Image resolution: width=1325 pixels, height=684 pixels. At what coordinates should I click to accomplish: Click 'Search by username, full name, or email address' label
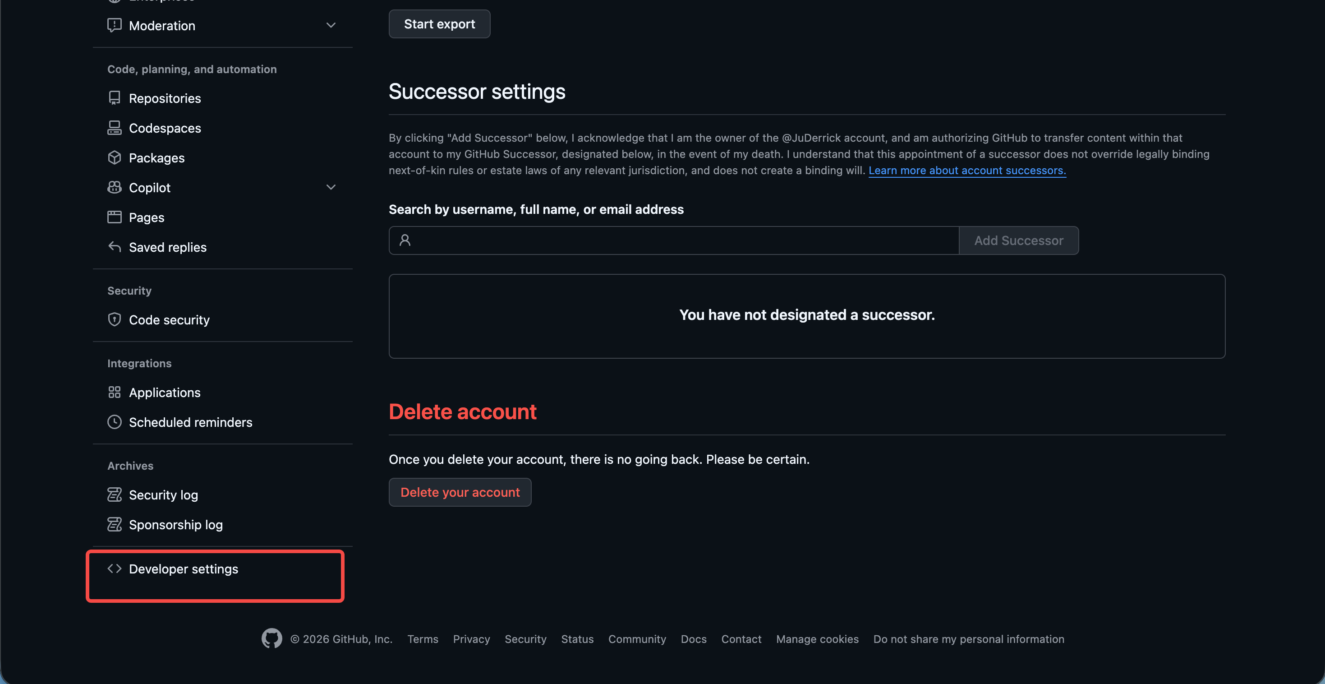(536, 209)
